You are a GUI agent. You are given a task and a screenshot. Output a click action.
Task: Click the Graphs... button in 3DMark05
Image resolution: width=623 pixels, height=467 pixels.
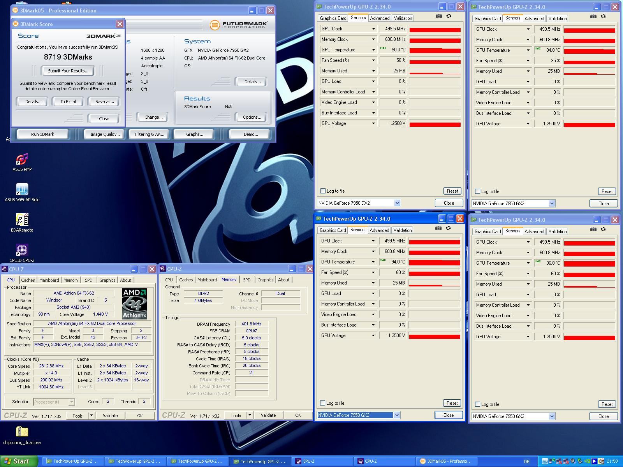point(194,134)
